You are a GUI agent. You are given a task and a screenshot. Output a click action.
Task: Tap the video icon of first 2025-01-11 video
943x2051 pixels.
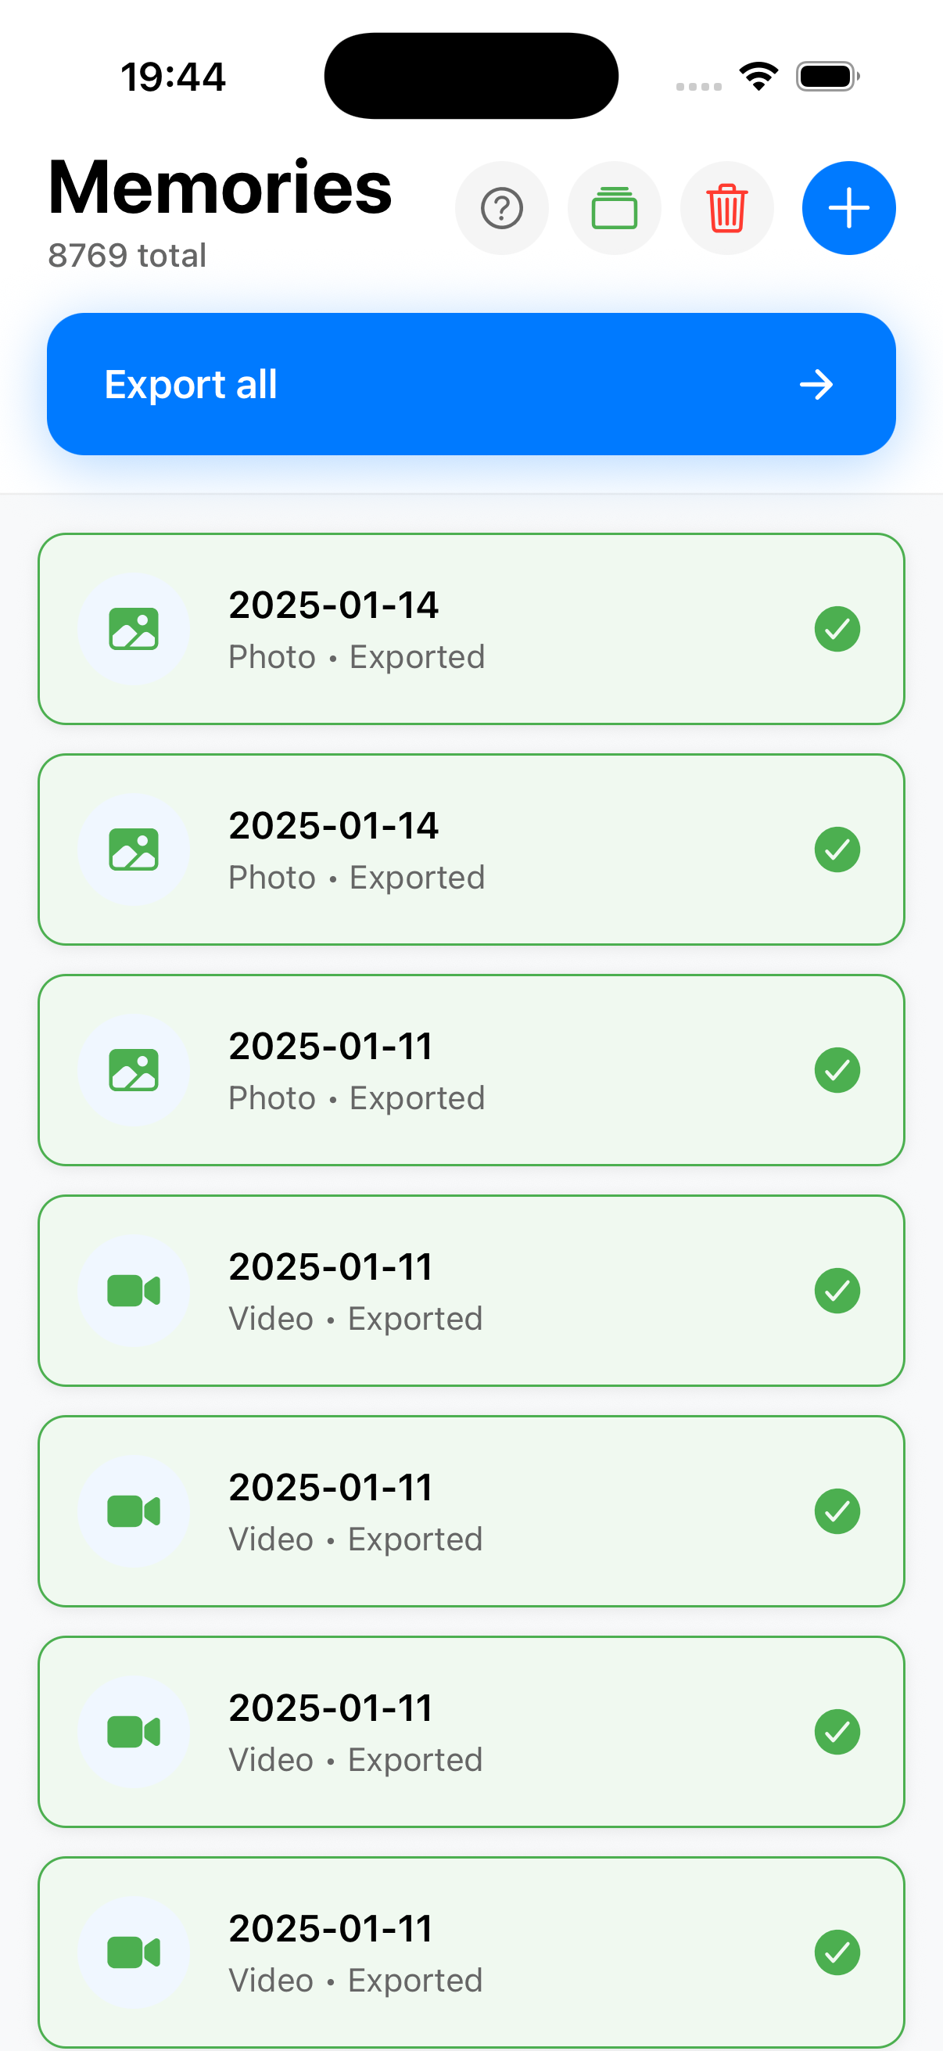pyautogui.click(x=134, y=1291)
